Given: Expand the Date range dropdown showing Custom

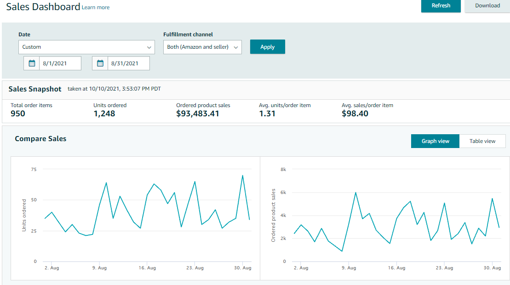Looking at the screenshot, I should point(87,47).
